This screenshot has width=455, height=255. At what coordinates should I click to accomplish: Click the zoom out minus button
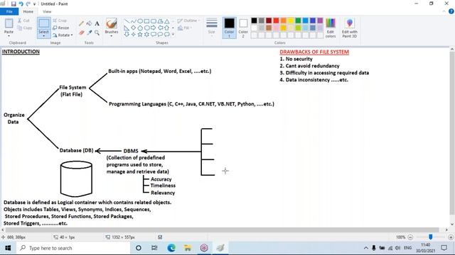pos(410,237)
